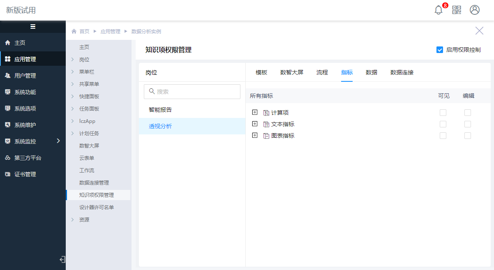Switch to the 数智大屏 tab
Image resolution: width=494 pixels, height=270 pixels.
click(x=292, y=72)
